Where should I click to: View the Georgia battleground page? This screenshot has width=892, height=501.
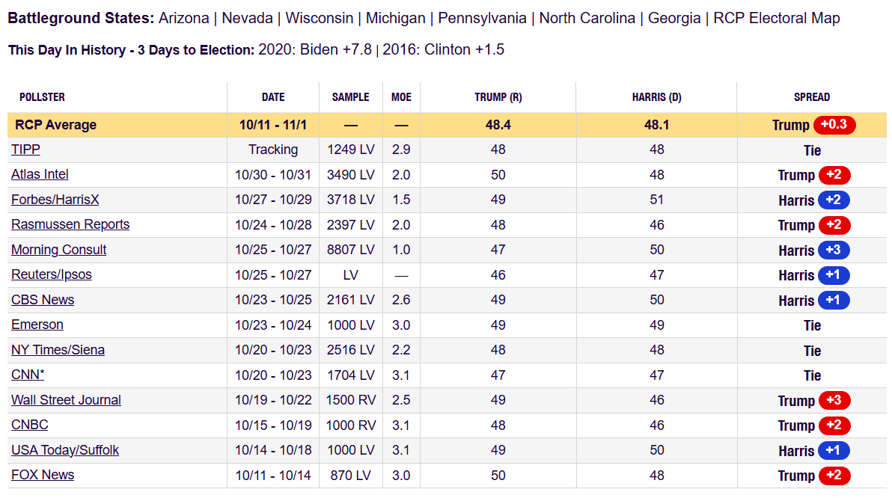coord(673,18)
